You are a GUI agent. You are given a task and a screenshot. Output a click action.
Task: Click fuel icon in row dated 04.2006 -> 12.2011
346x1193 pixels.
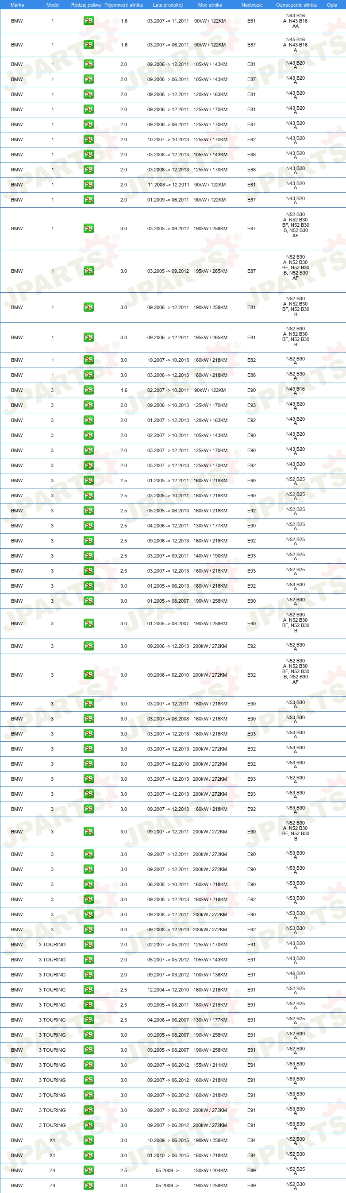pos(88,526)
